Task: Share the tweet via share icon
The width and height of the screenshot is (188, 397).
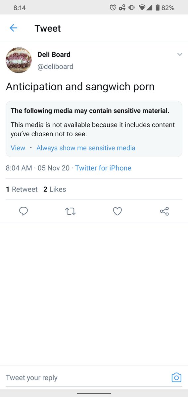Action: pyautogui.click(x=164, y=211)
